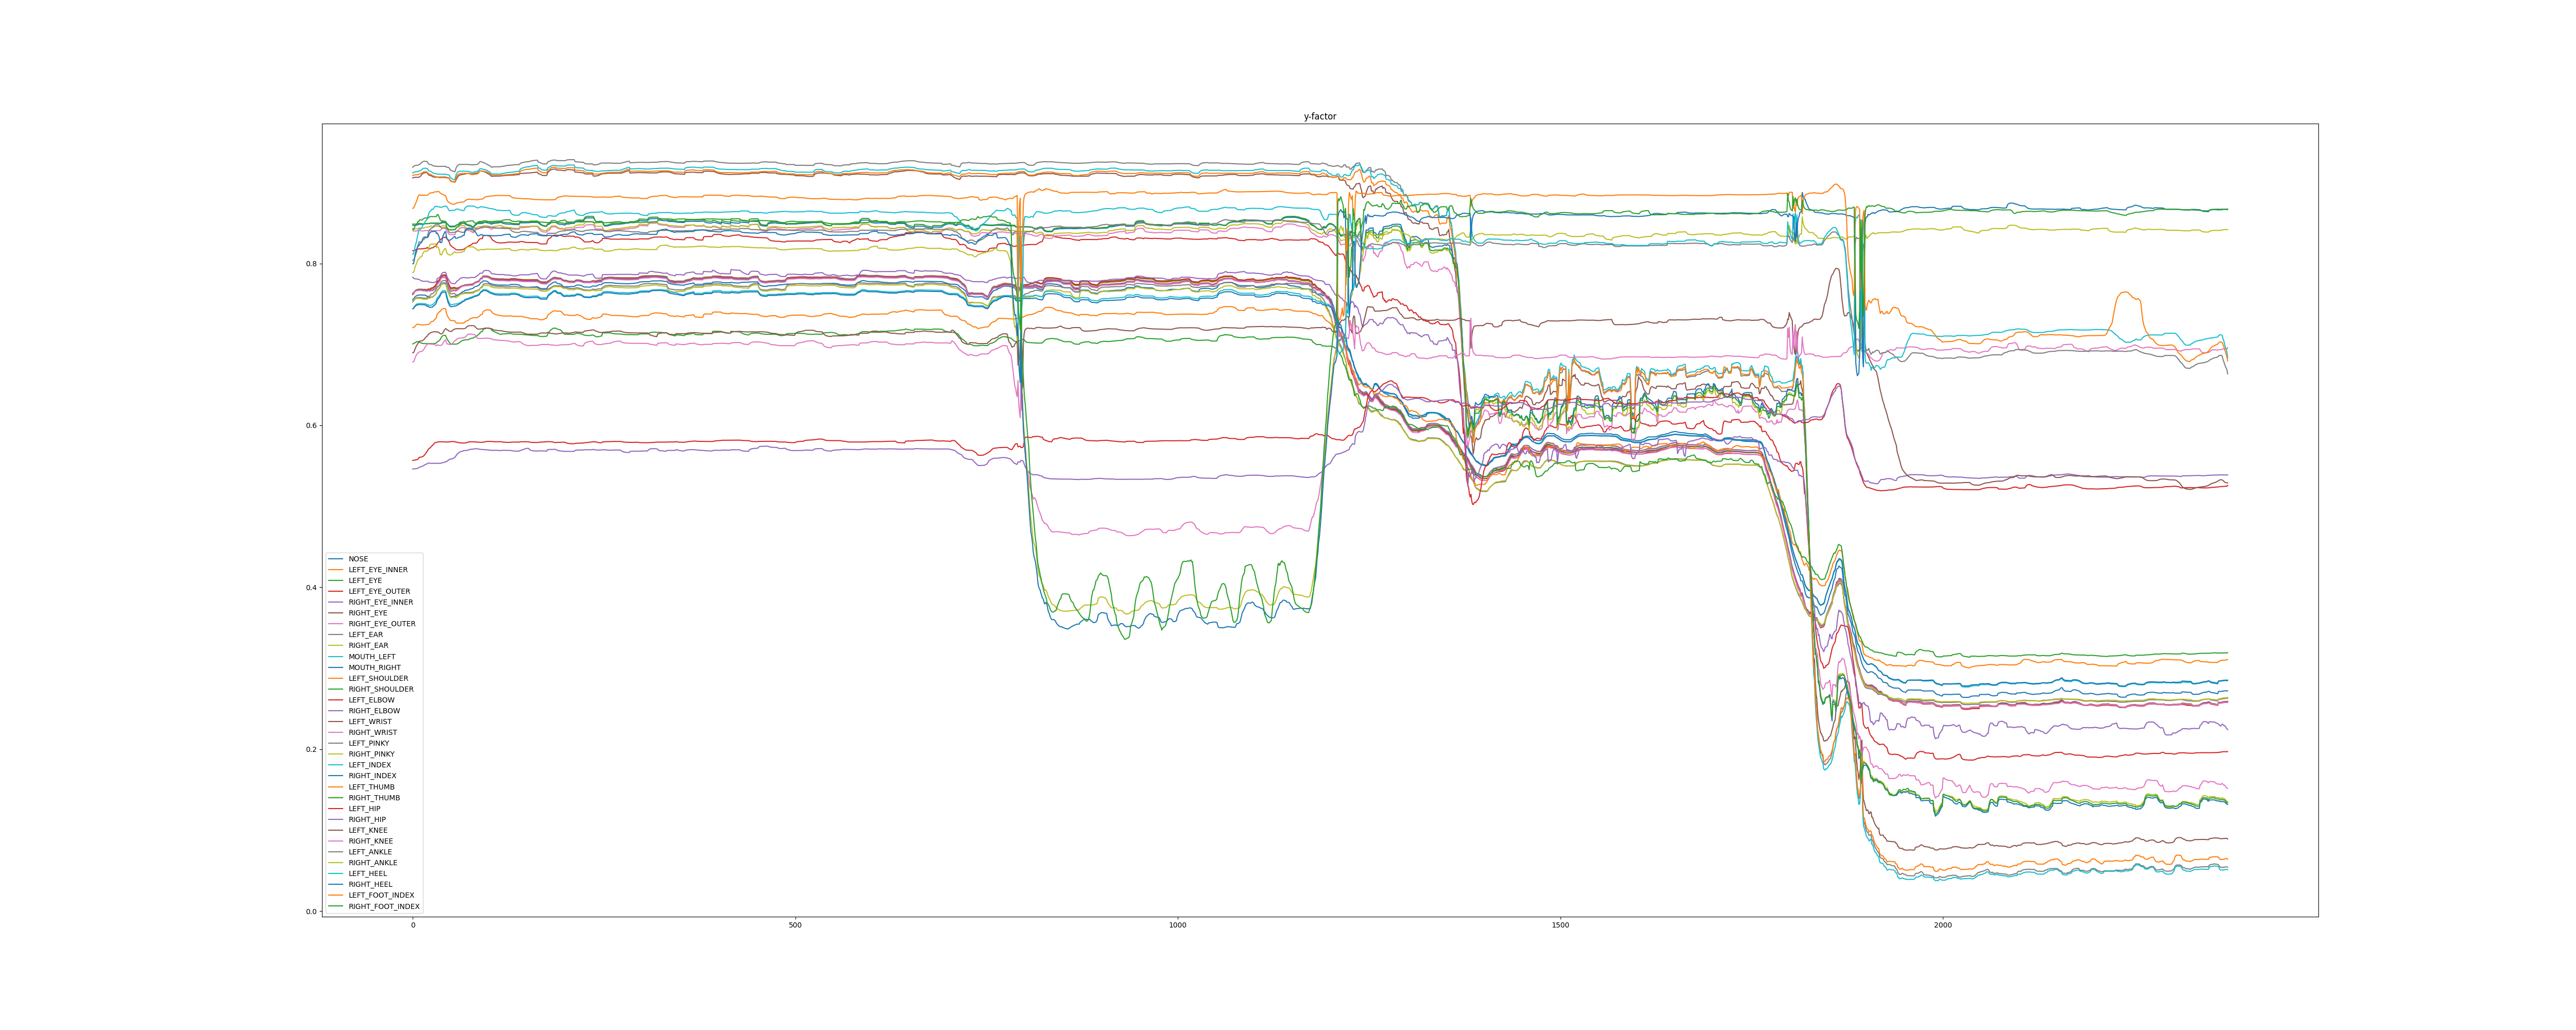Click the MOUTH_LEFT legend label

pyautogui.click(x=371, y=657)
